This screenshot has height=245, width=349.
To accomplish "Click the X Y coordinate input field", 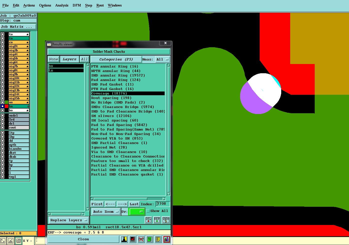I will coord(40,241).
